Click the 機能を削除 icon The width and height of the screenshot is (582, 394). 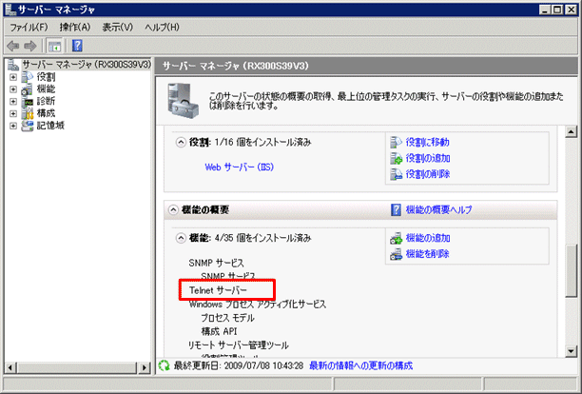(396, 254)
